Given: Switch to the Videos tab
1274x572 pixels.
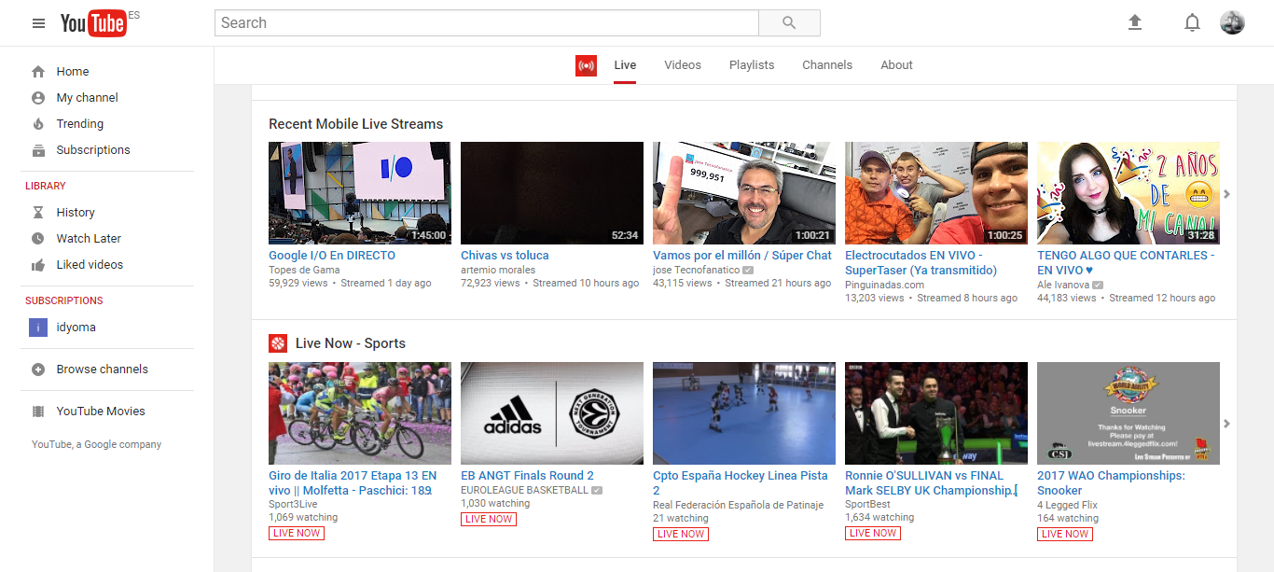Looking at the screenshot, I should (x=683, y=65).
